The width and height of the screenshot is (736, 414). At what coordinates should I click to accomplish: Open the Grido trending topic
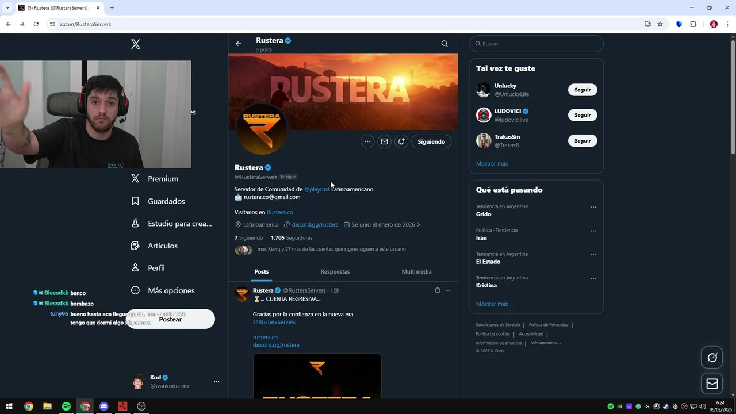click(484, 214)
